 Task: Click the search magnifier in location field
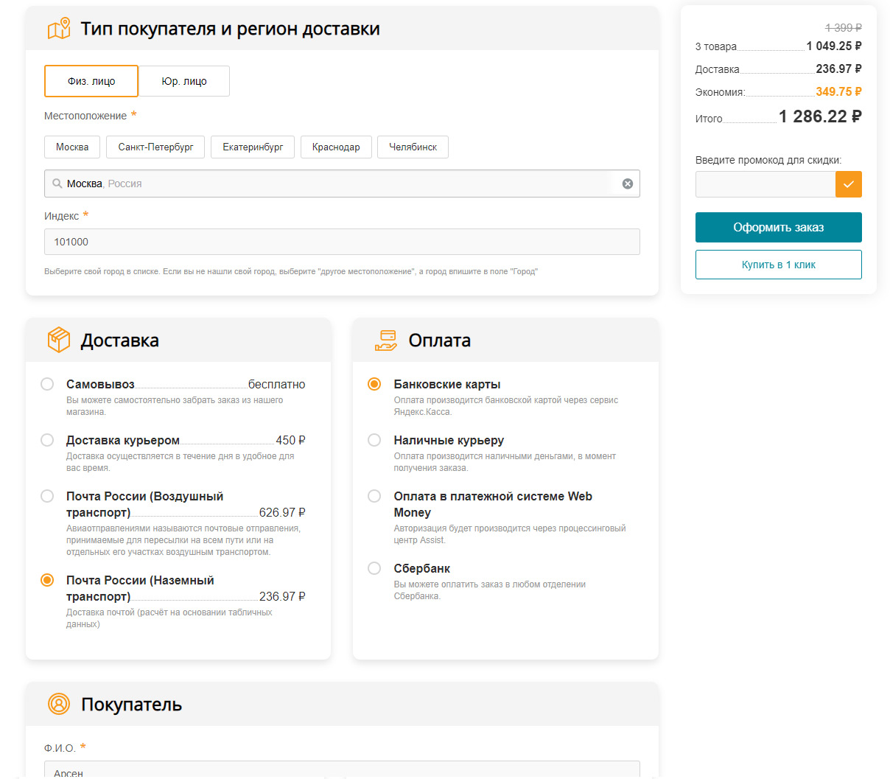tap(57, 184)
